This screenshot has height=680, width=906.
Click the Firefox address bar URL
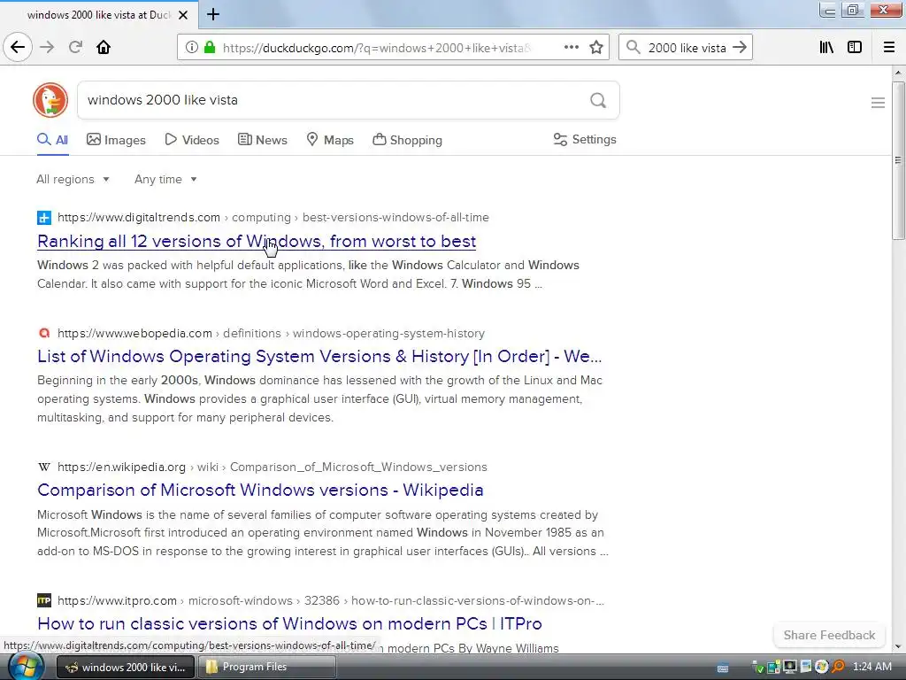pos(377,48)
